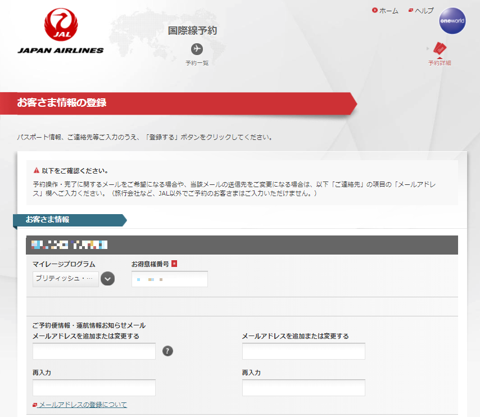This screenshot has height=417, width=480.
Task: Click the right メールアドレス input field
Action: point(304,351)
